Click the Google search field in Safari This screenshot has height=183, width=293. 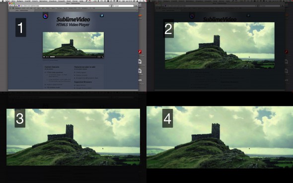coord(123,6)
